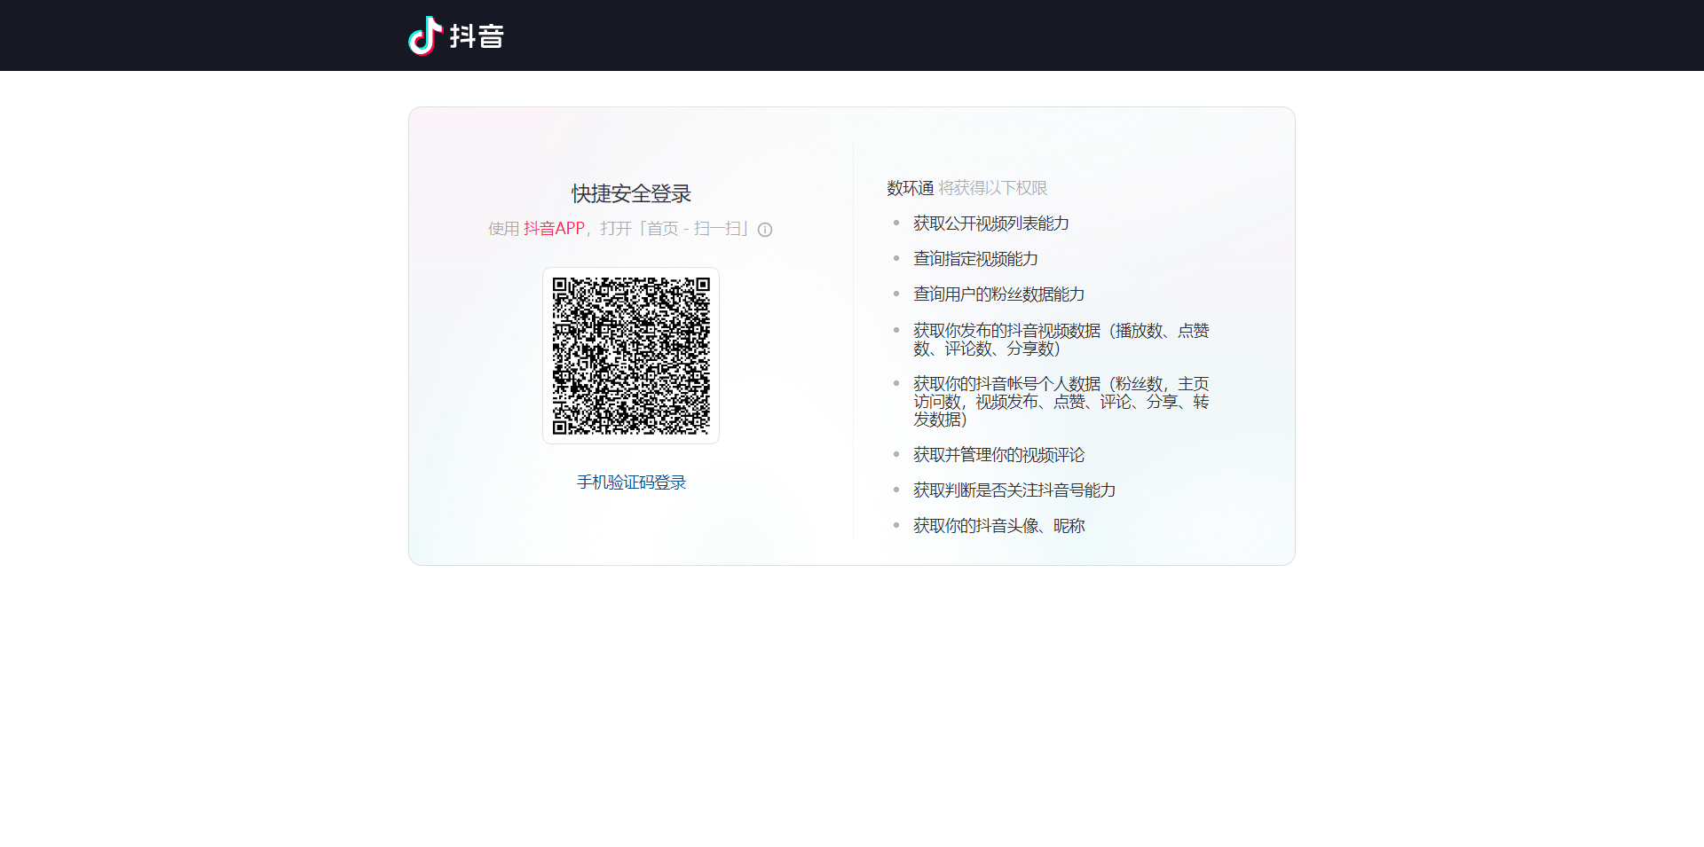The width and height of the screenshot is (1704, 847).
Task: Click the info icon beside 扫一扫 instructions
Action: point(765,230)
